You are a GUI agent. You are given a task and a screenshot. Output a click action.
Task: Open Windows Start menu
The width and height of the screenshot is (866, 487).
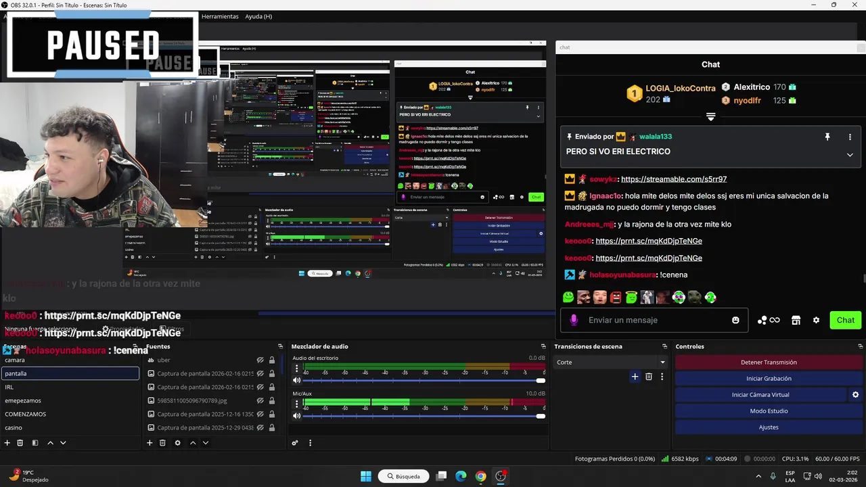[366, 476]
